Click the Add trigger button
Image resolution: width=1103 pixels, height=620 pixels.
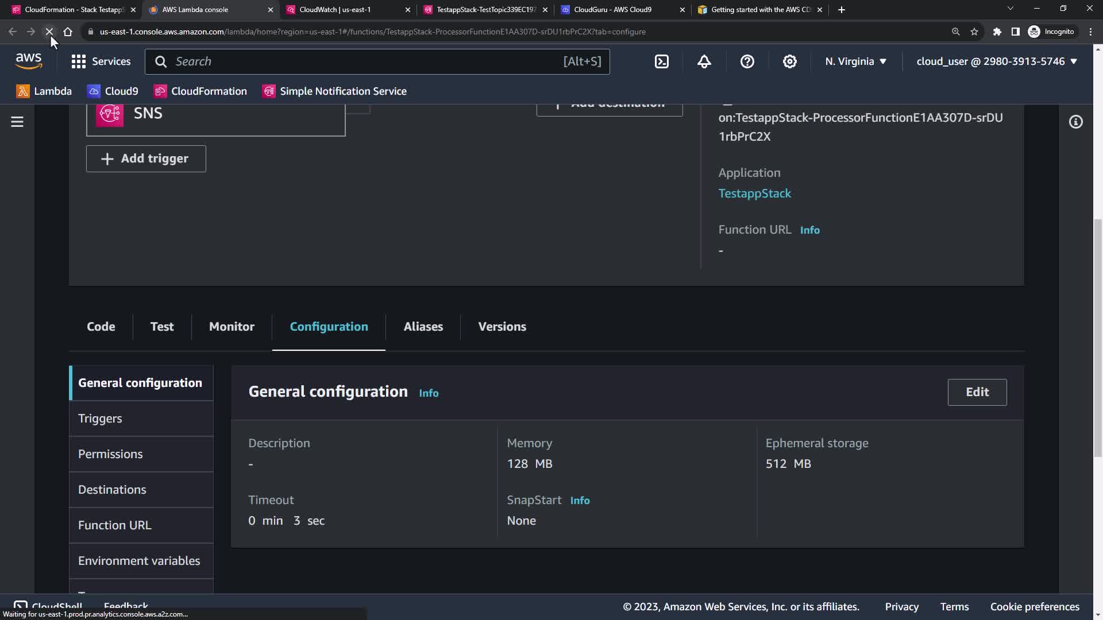(x=146, y=158)
